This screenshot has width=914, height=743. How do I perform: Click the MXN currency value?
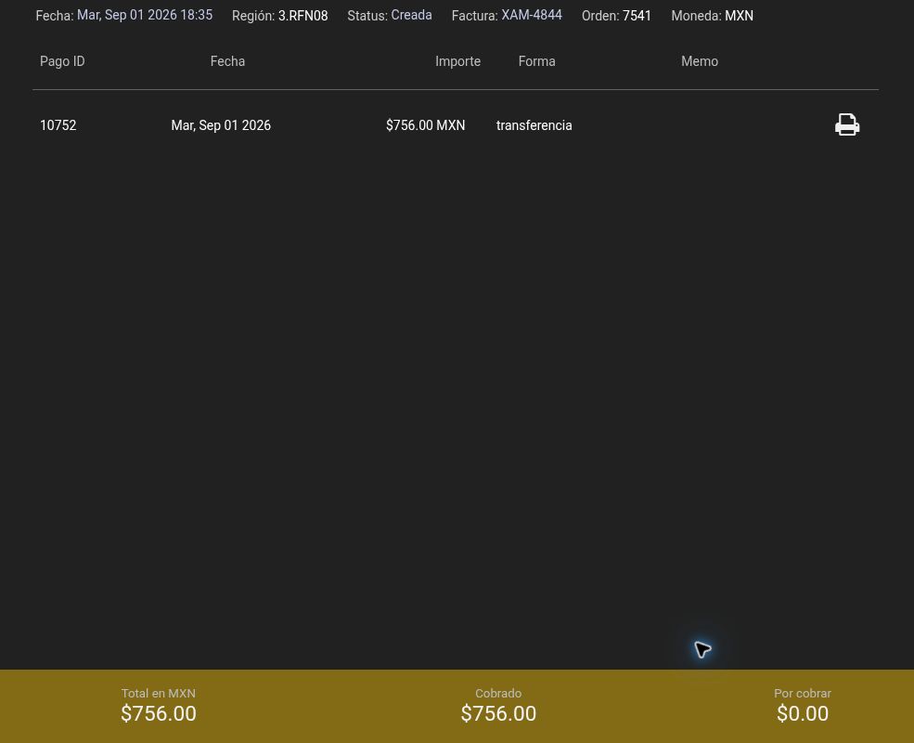click(740, 16)
